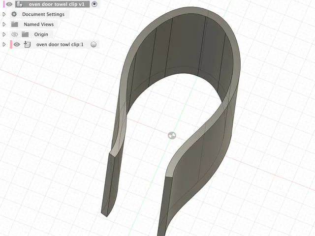This screenshot has width=315, height=236.
Task: Activate root component radio button
Action: coord(94,4)
